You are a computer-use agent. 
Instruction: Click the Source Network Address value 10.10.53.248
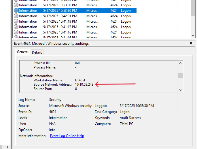click(x=84, y=85)
